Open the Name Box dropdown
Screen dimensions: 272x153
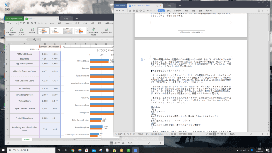point(26,40)
